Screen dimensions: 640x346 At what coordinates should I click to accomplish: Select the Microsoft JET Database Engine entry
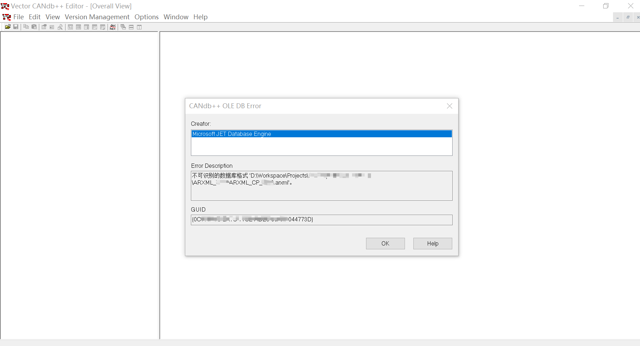[x=322, y=134]
